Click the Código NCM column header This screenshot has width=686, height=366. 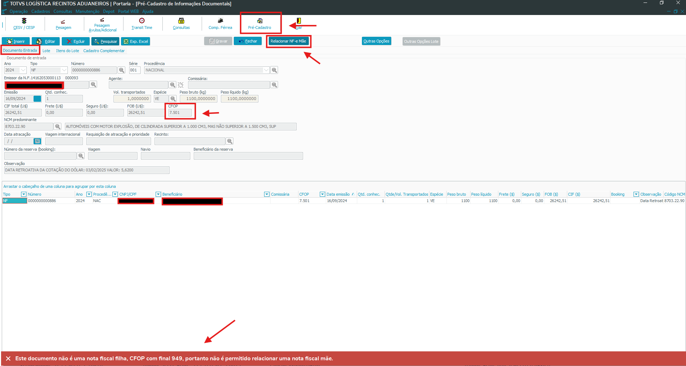[675, 194]
